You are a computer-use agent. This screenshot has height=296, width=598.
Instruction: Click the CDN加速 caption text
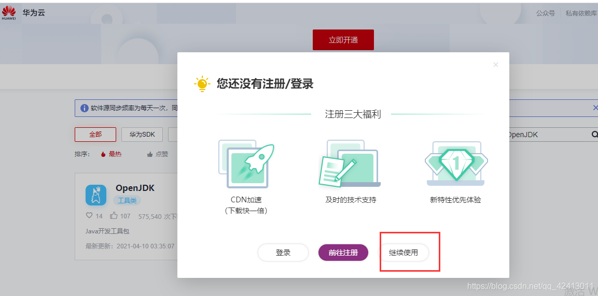(x=246, y=200)
